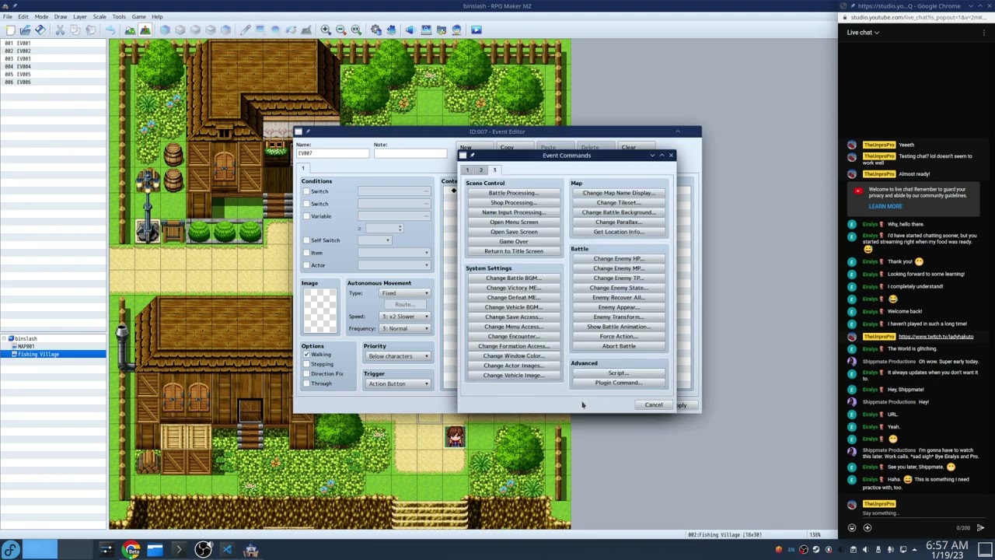Open the Self Switch letter dropdown
This screenshot has width=995, height=560.
tap(374, 240)
